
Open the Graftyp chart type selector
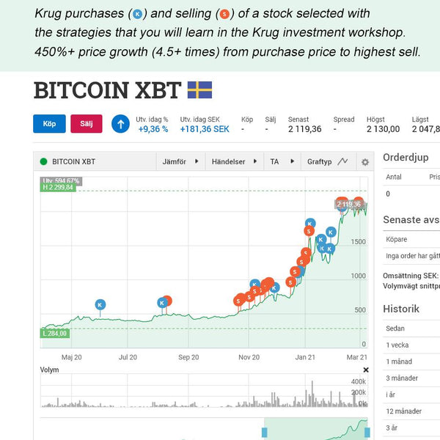328,161
